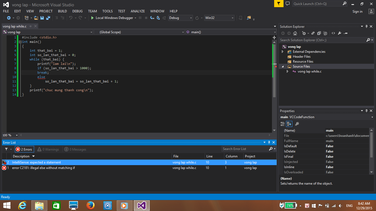This screenshot has height=211, width=376.
Task: Click the Search Error List field
Action: (x=245, y=149)
